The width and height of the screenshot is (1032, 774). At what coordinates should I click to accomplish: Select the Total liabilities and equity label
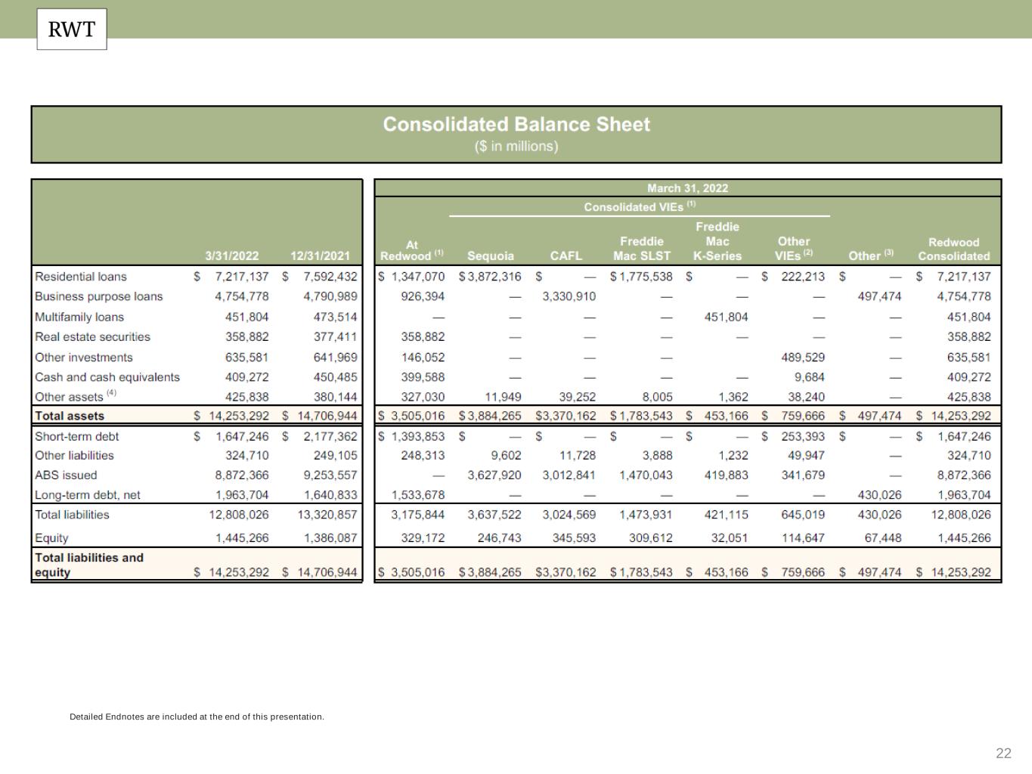pos(88,565)
